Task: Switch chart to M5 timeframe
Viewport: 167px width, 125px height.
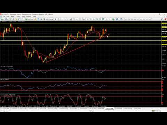Action: tap(129, 19)
